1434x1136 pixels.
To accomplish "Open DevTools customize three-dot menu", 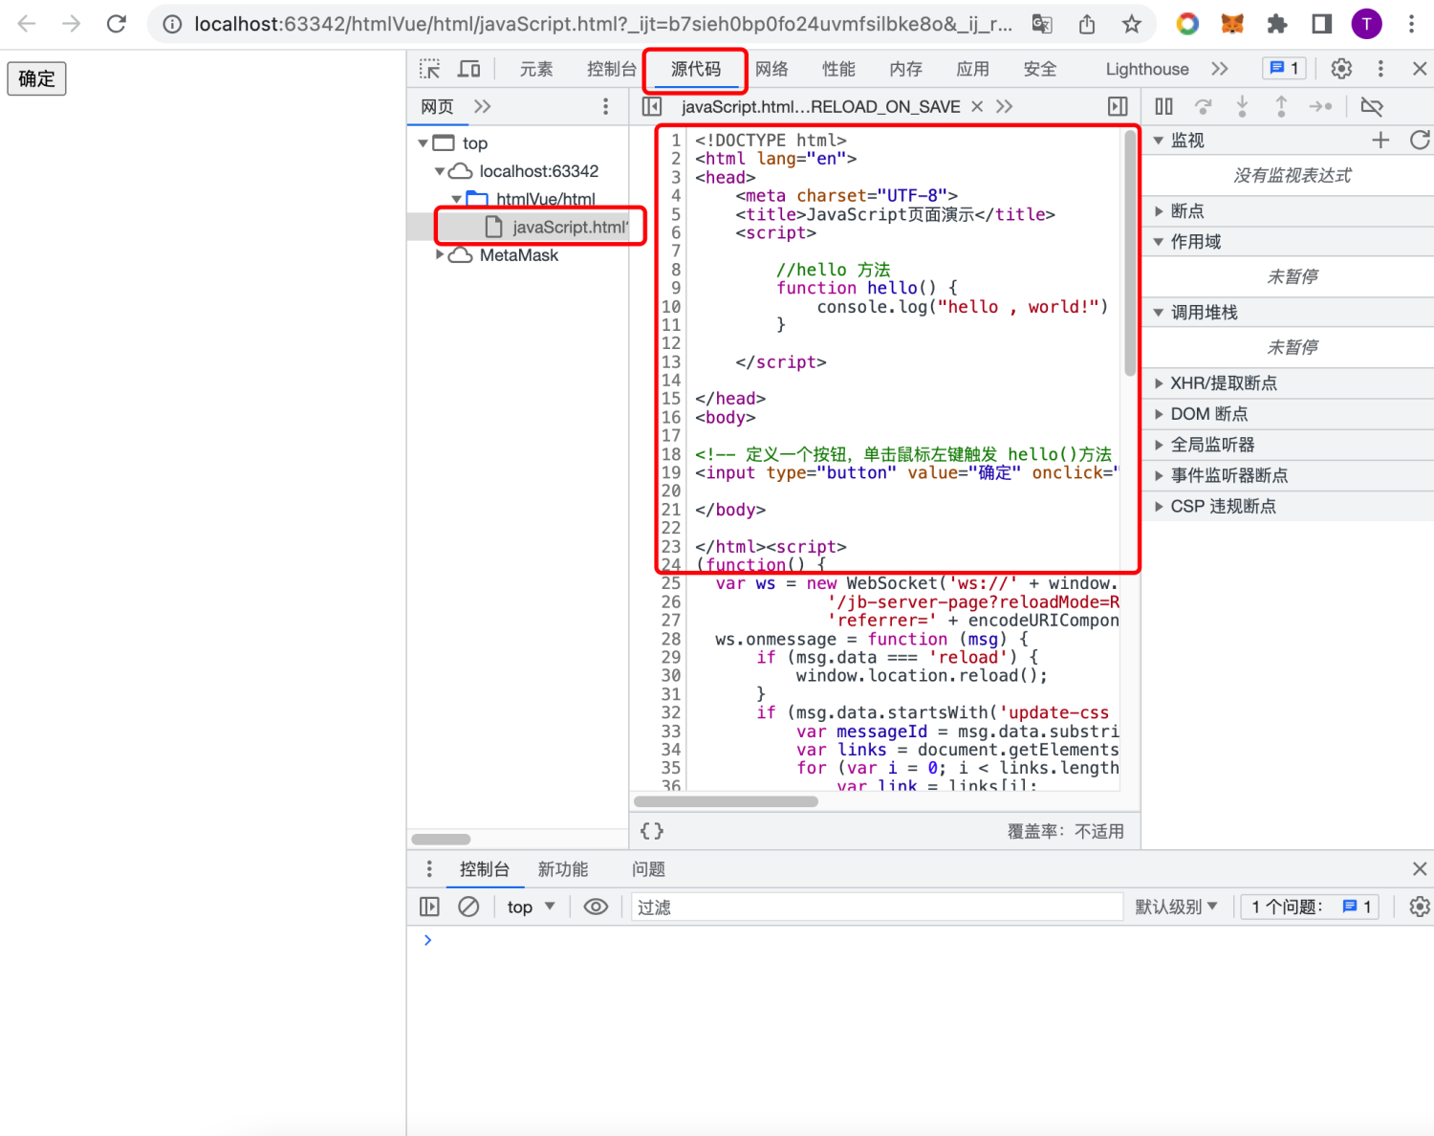I will pos(1380,69).
